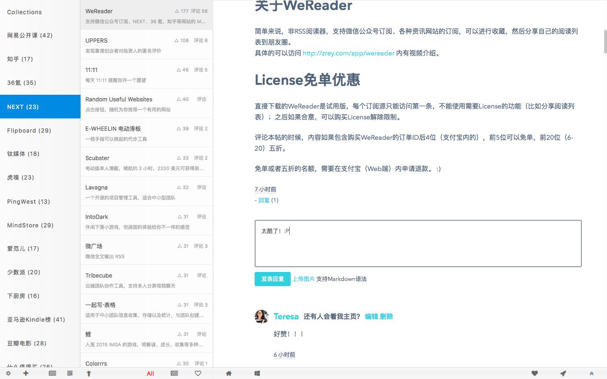The width and height of the screenshot is (607, 379).
Task: Open the QR code icon
Action: click(70, 373)
